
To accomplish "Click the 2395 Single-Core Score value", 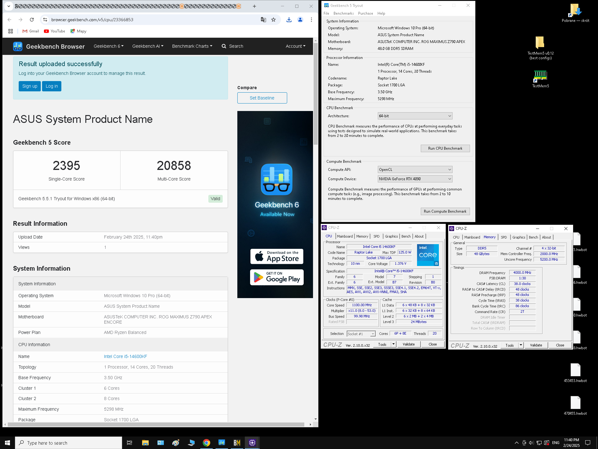I will (66, 166).
